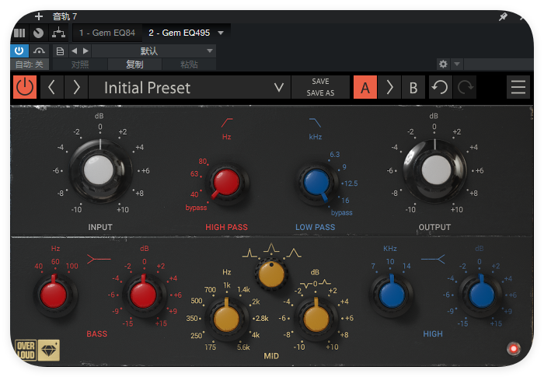Click the round dial icon in the top toolbar
544x377 pixels.
pos(38,33)
